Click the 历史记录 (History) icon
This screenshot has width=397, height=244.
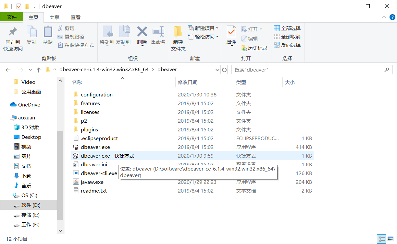256,48
